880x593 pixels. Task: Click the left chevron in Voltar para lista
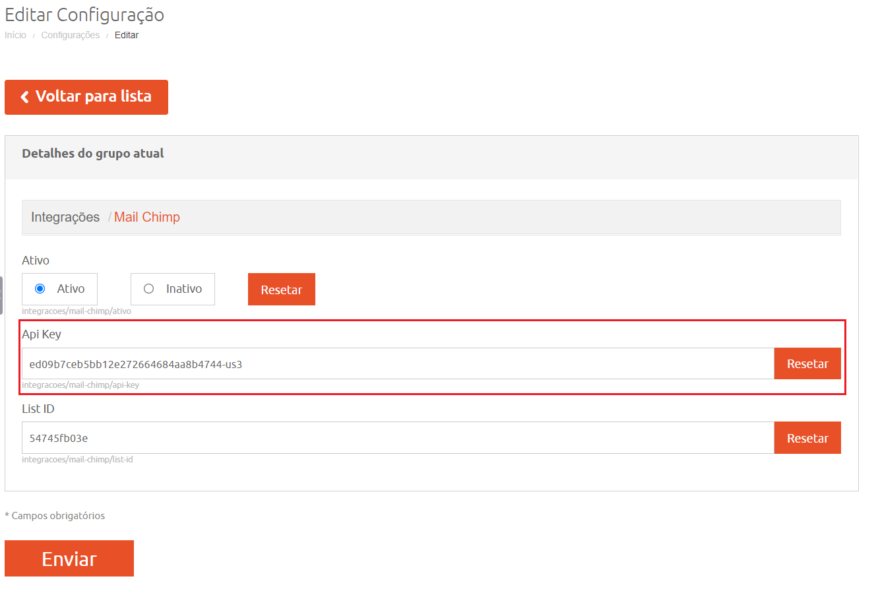click(x=24, y=97)
